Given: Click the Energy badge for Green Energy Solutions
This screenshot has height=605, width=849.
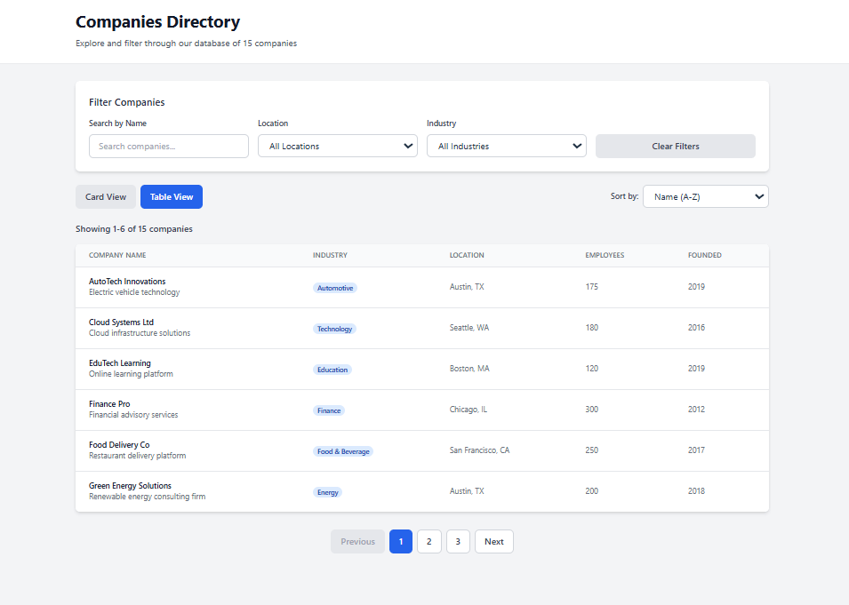Looking at the screenshot, I should coord(328,491).
